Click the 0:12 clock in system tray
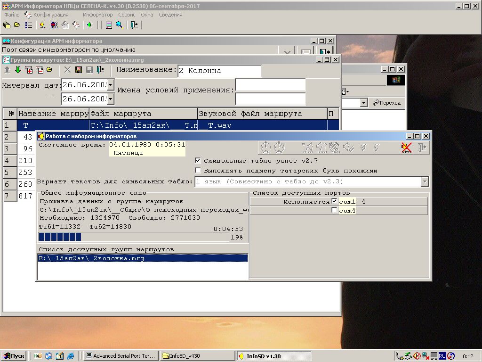This screenshot has height=362, width=482. coord(467,356)
